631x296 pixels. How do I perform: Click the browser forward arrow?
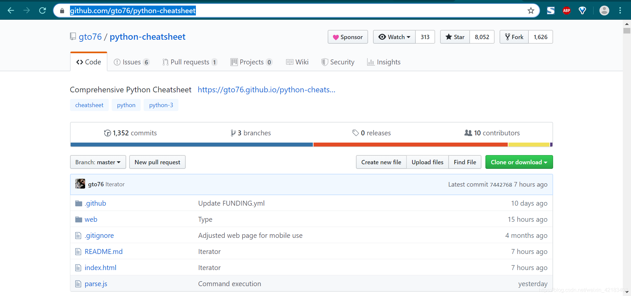(27, 11)
